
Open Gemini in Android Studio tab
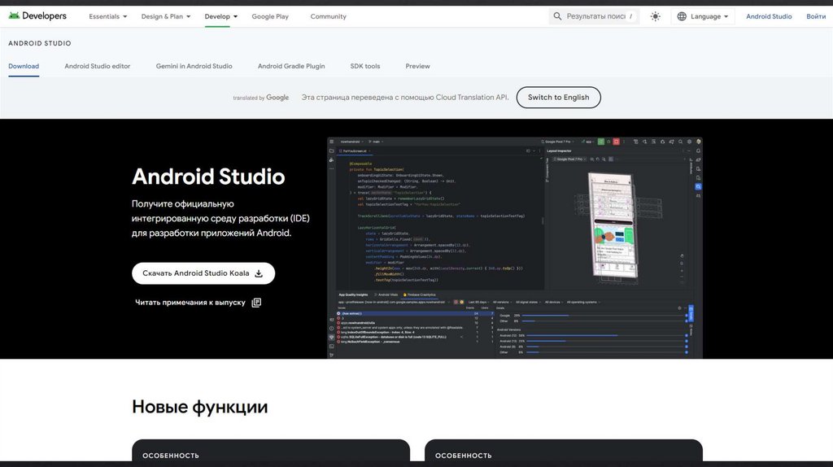[x=194, y=67]
